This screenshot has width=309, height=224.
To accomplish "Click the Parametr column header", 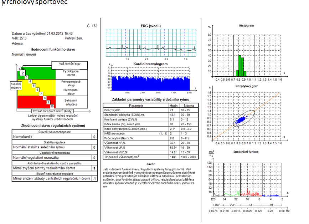I will coord(136,106).
